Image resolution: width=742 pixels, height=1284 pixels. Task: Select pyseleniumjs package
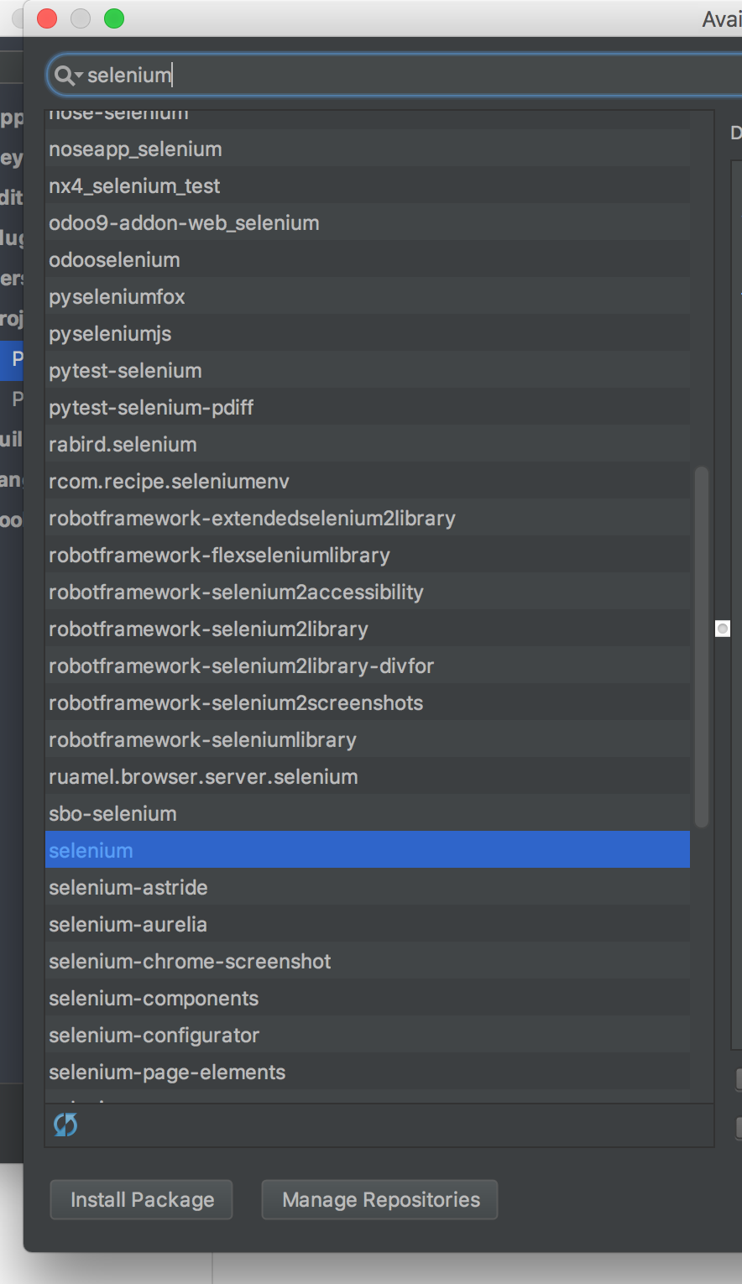(368, 334)
